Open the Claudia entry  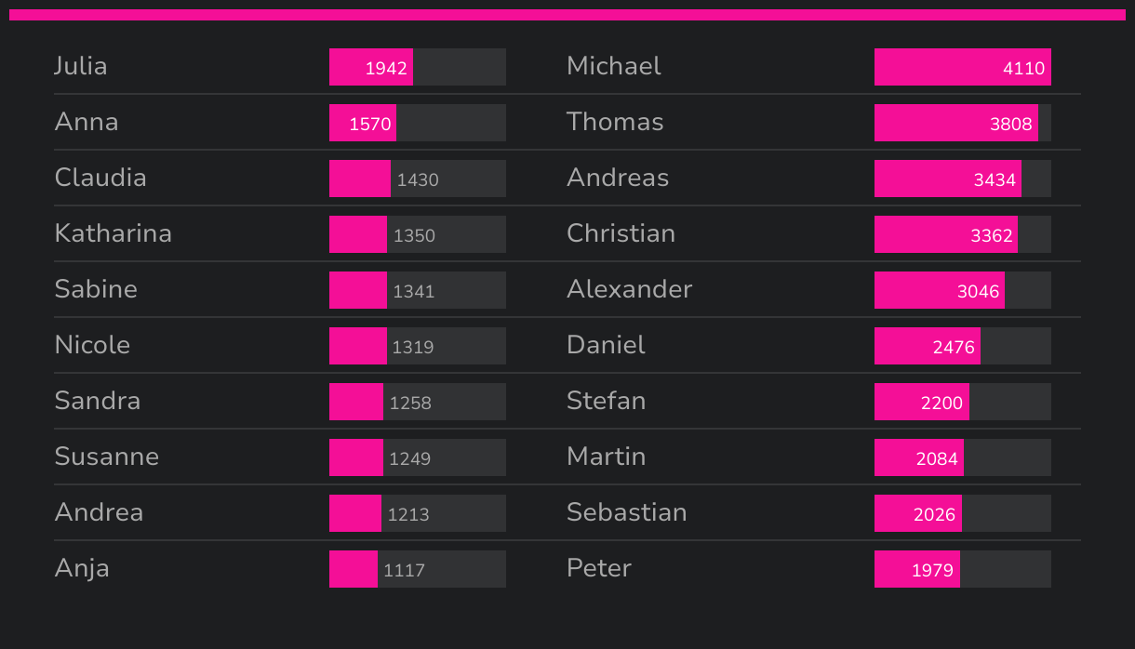coord(100,179)
